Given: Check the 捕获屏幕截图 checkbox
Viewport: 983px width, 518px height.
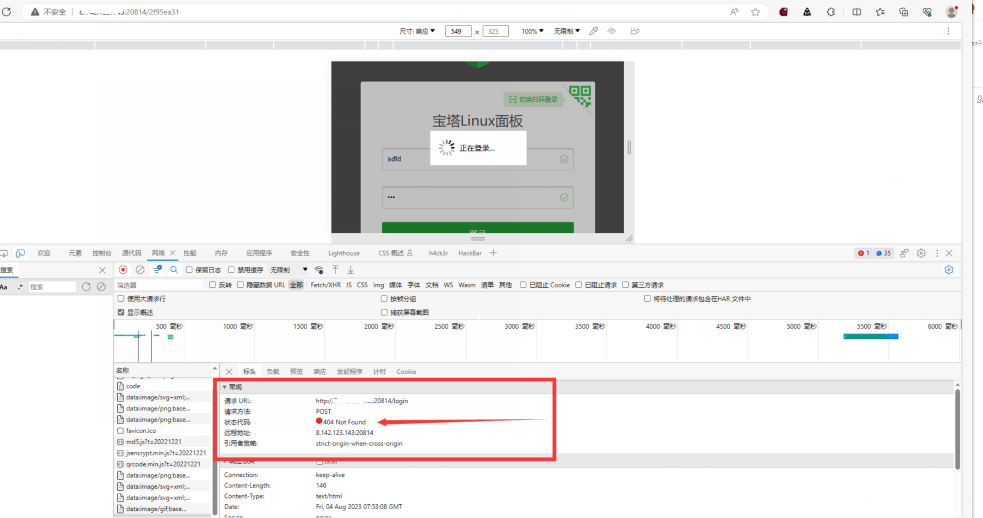Looking at the screenshot, I should [x=384, y=312].
